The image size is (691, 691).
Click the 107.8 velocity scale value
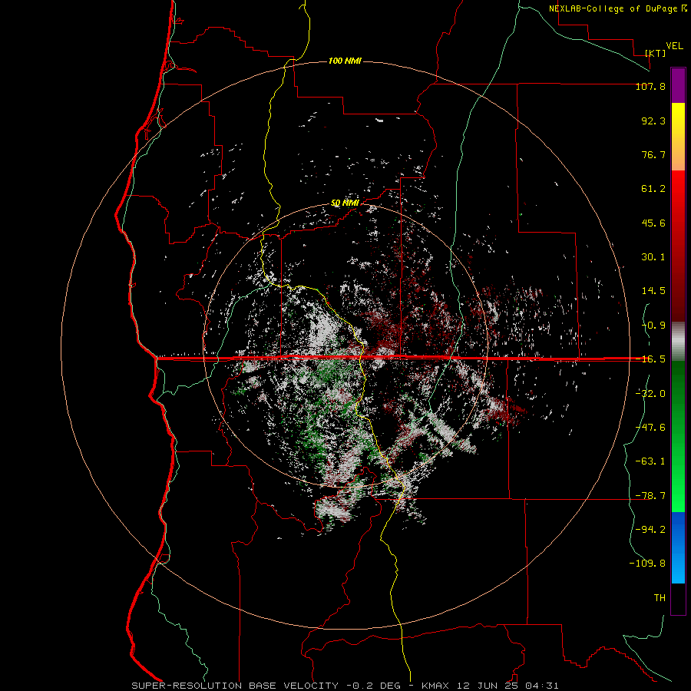650,86
